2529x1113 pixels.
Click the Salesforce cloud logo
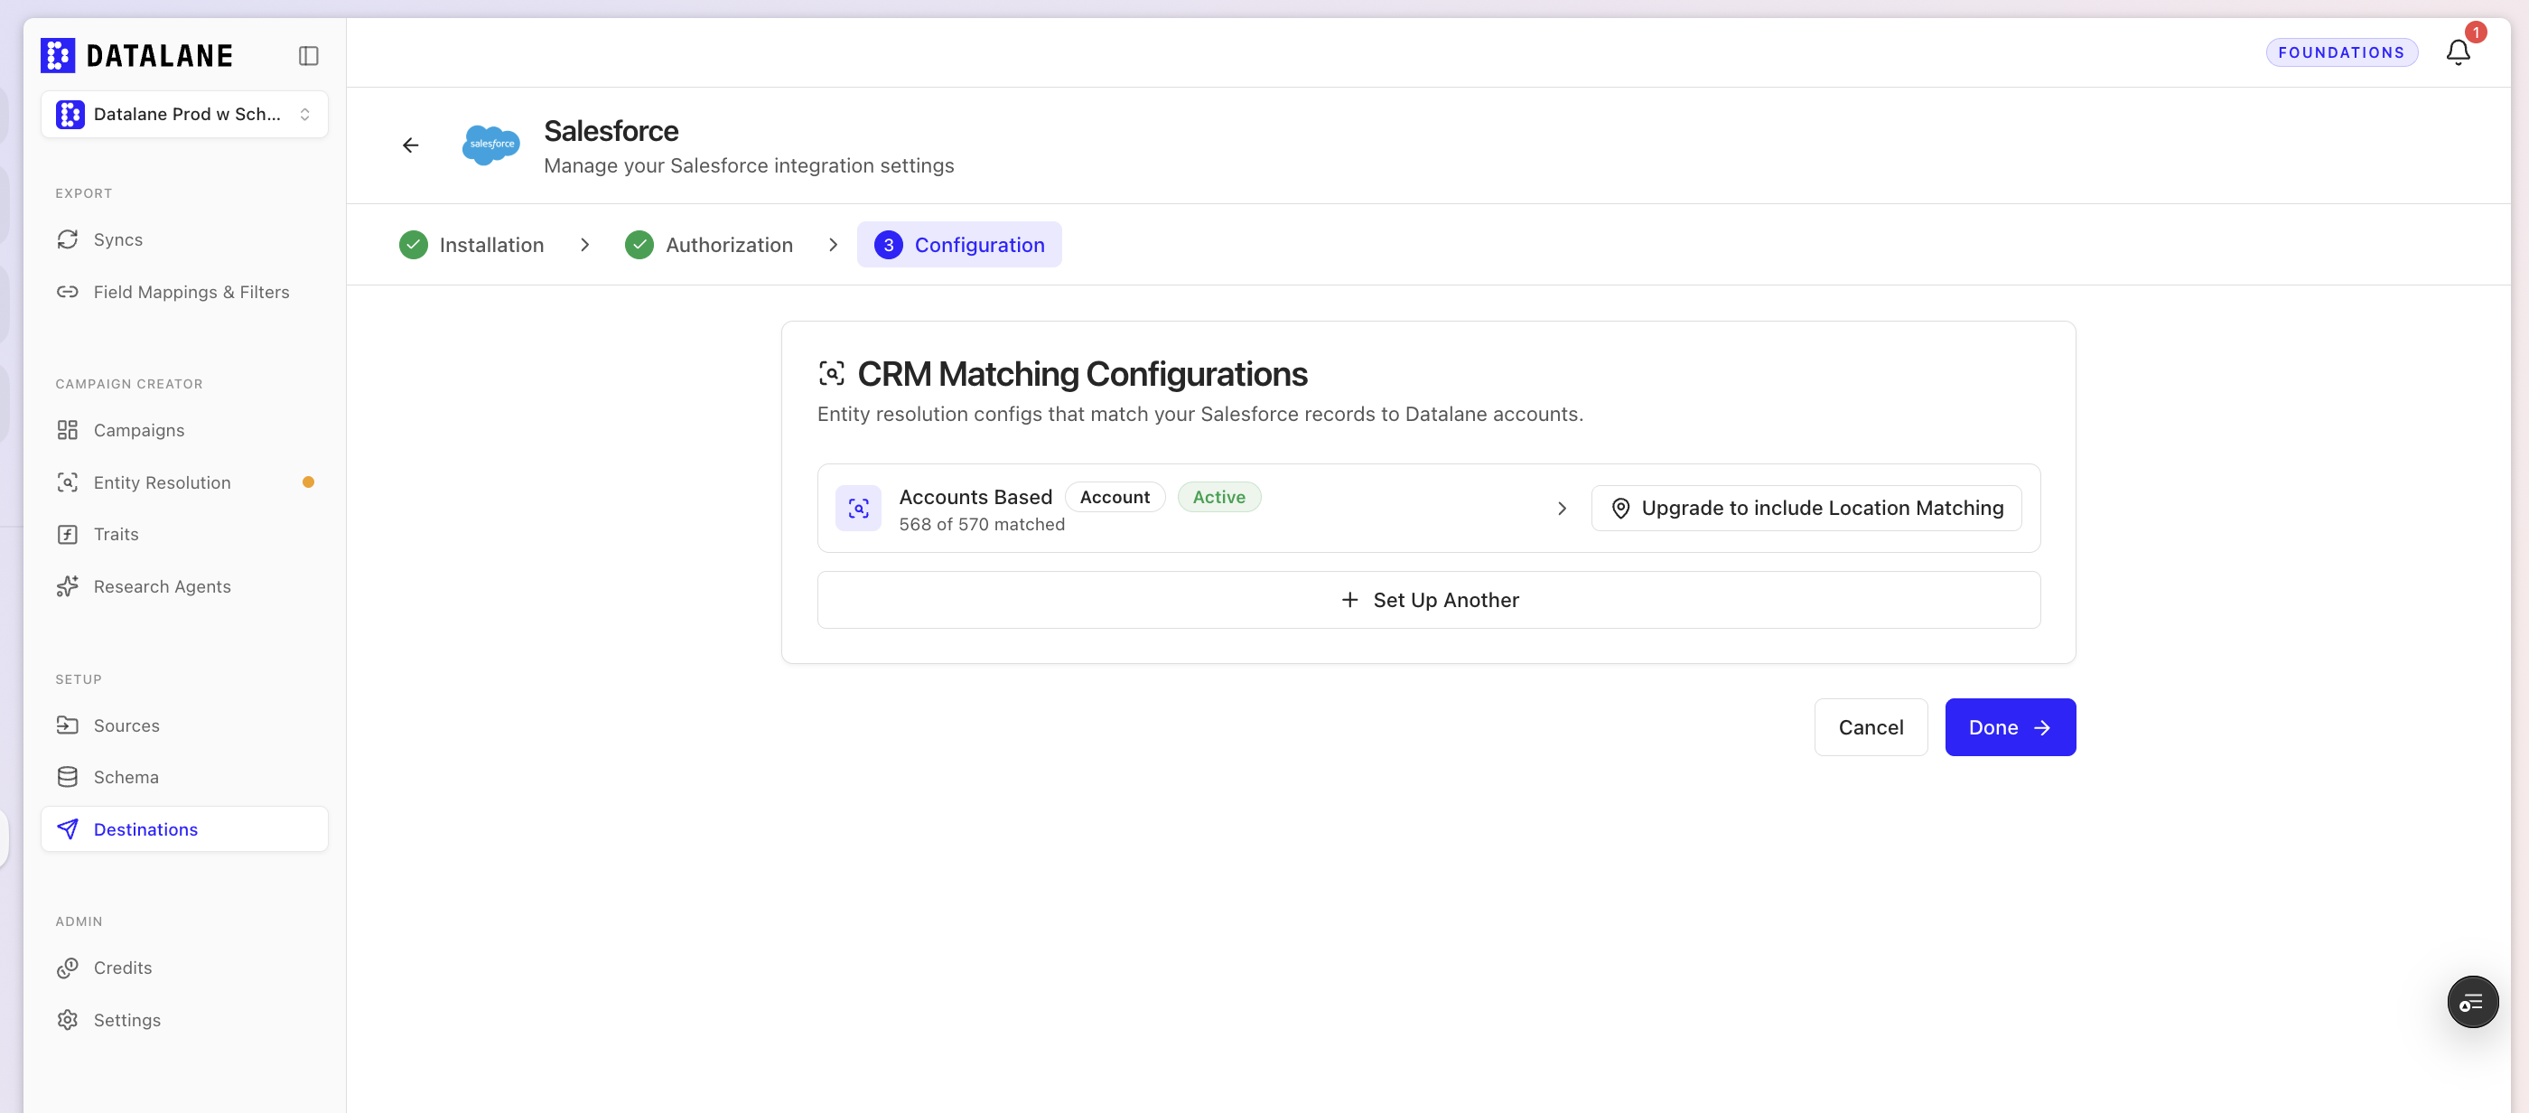[490, 145]
